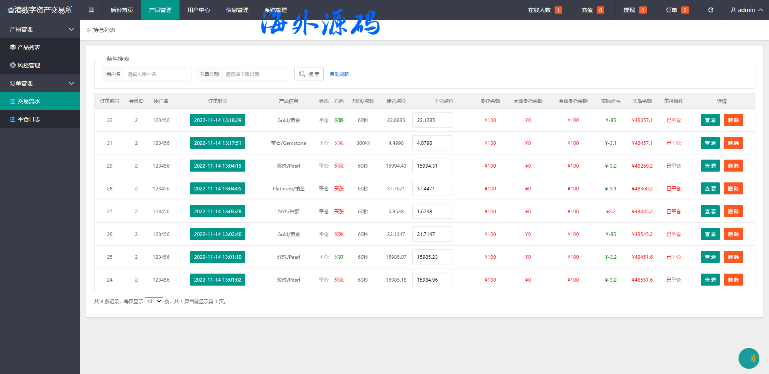769x374 pixels.
Task: Open the per-page records dropdown
Action: pos(153,301)
